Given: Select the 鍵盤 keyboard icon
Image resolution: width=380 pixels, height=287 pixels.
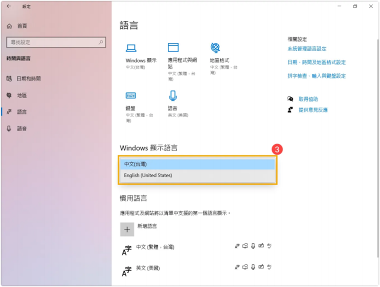Looking at the screenshot, I should click(x=131, y=96).
